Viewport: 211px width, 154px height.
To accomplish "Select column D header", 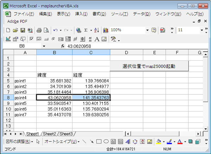I will (127, 53).
